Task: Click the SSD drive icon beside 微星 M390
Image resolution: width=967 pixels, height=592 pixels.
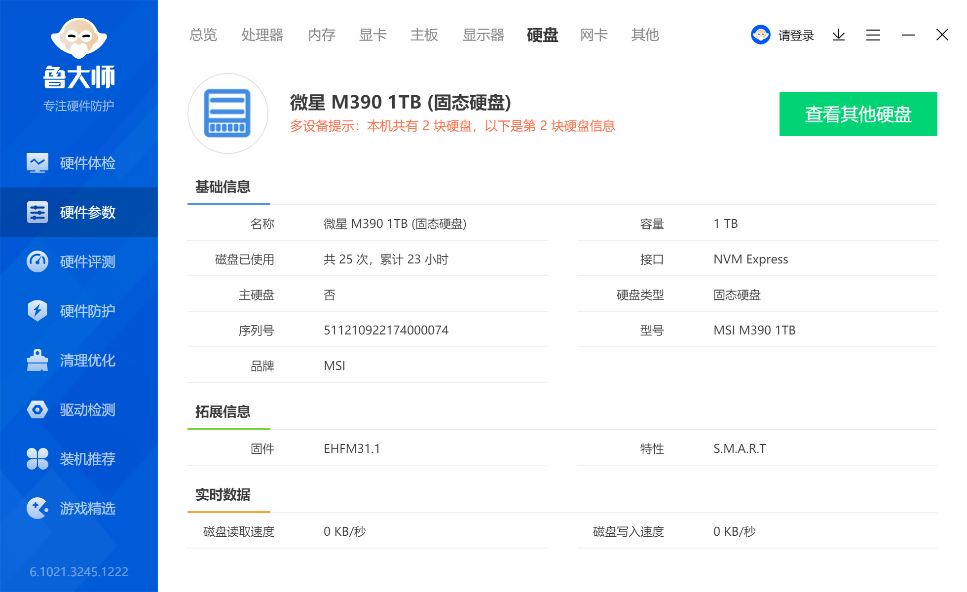Action: point(227,113)
